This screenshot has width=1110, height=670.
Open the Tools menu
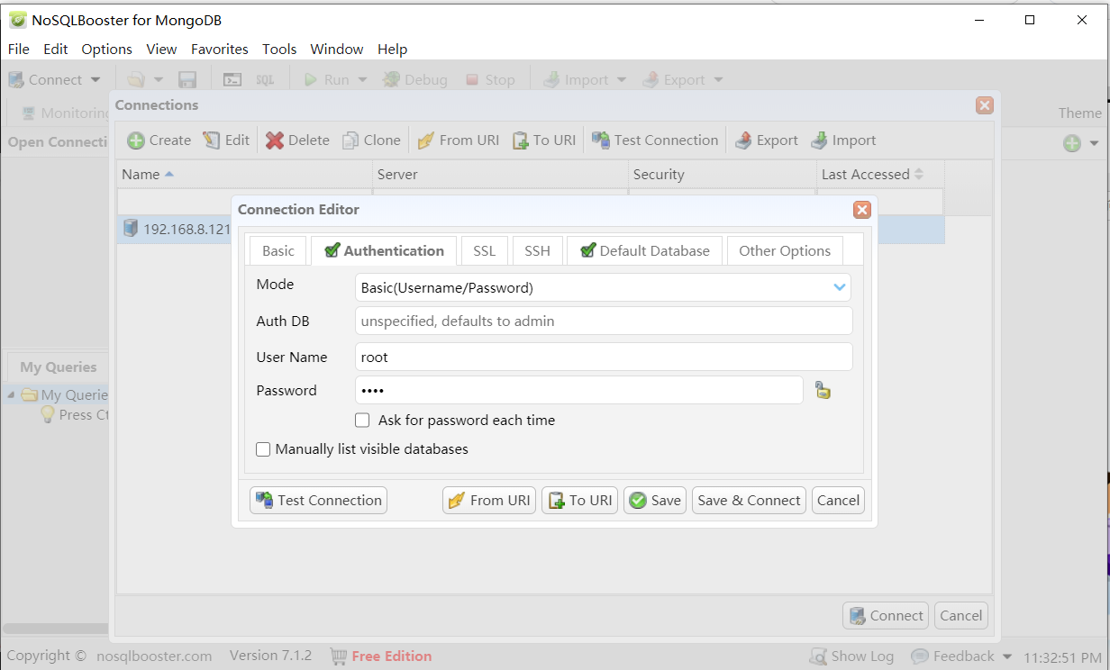tap(279, 50)
